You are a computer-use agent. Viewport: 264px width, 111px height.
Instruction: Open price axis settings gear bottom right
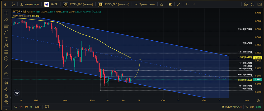click(x=258, y=100)
